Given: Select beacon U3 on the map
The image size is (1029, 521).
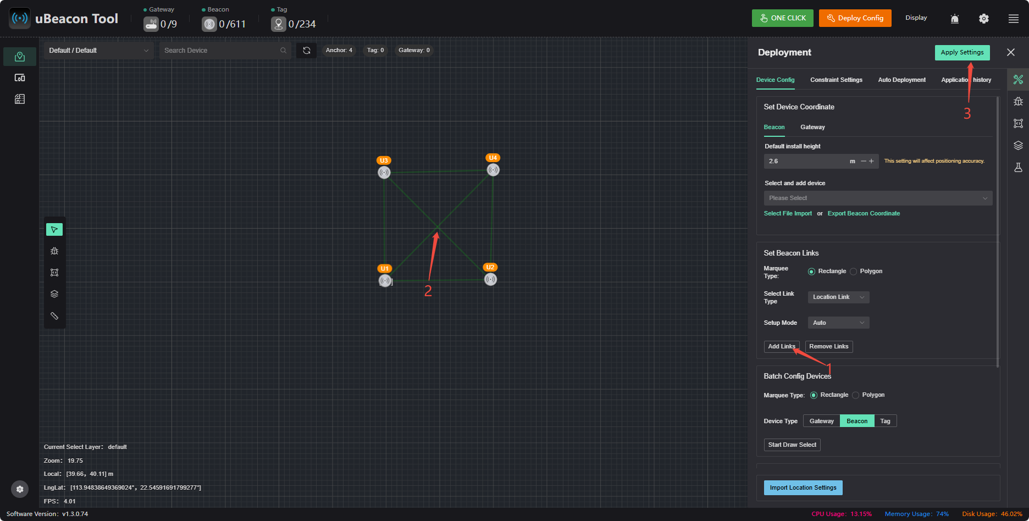Looking at the screenshot, I should [x=384, y=173].
